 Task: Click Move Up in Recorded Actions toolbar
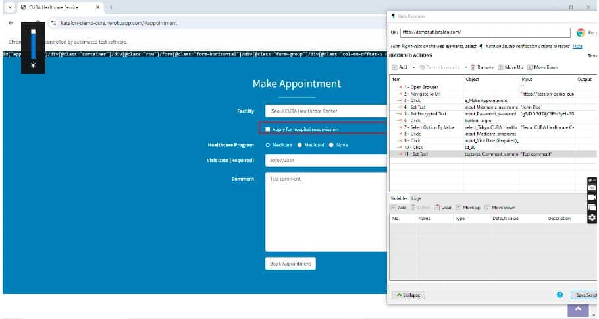510,67
